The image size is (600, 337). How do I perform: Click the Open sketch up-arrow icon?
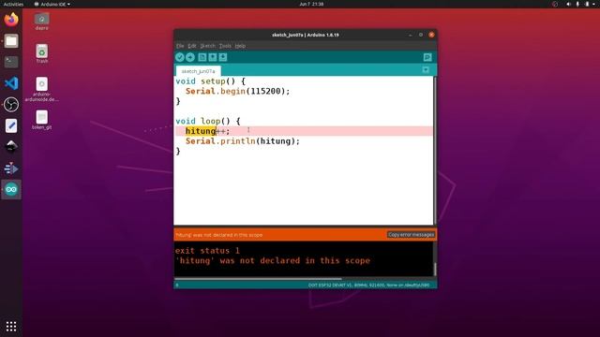[x=213, y=57]
